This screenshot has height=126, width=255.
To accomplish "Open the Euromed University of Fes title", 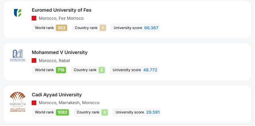I will [61, 10].
